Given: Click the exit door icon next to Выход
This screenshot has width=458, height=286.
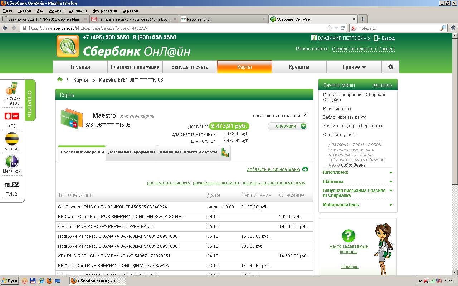Looking at the screenshot, I should [x=376, y=38].
